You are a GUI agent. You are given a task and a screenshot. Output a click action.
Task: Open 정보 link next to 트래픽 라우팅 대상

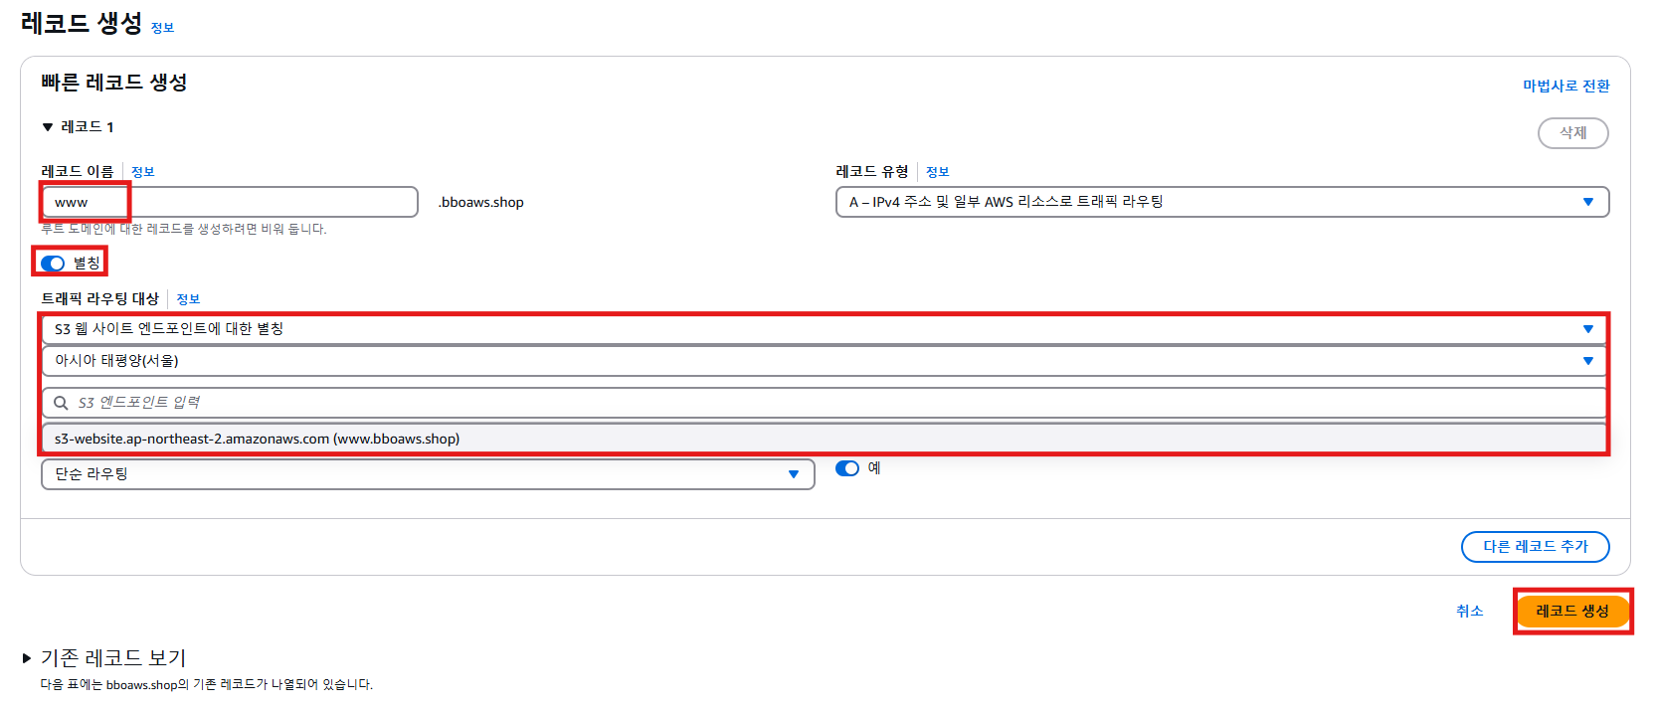[188, 299]
